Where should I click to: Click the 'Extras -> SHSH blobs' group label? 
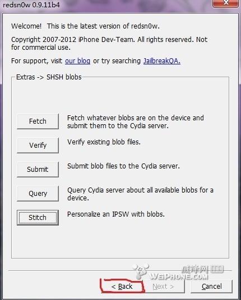tap(49, 77)
